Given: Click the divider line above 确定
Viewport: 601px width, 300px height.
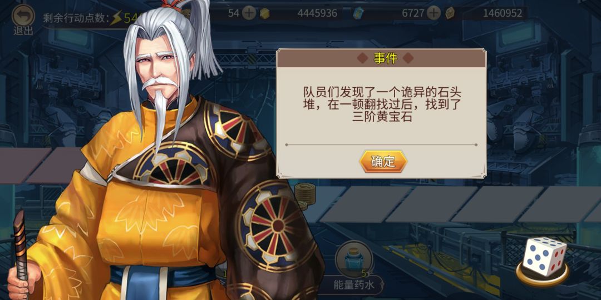Looking at the screenshot, I should 381,145.
